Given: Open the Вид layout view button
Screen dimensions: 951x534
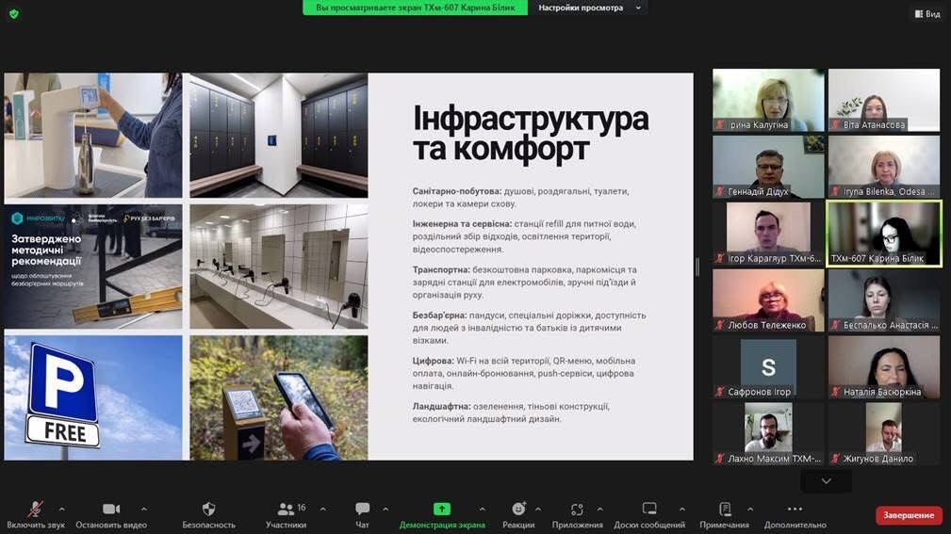Looking at the screenshot, I should point(926,14).
